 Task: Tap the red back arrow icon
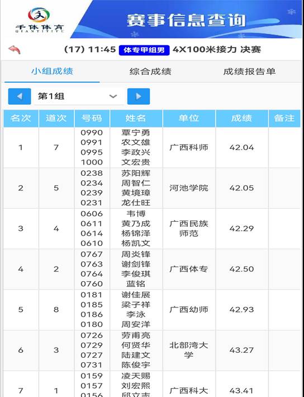[x=15, y=50]
